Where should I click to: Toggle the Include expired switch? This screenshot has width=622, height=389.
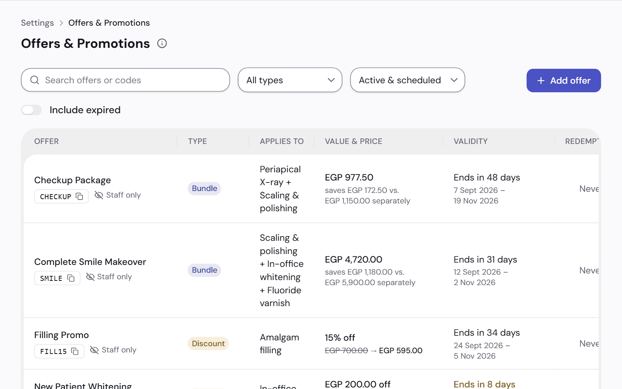click(31, 110)
